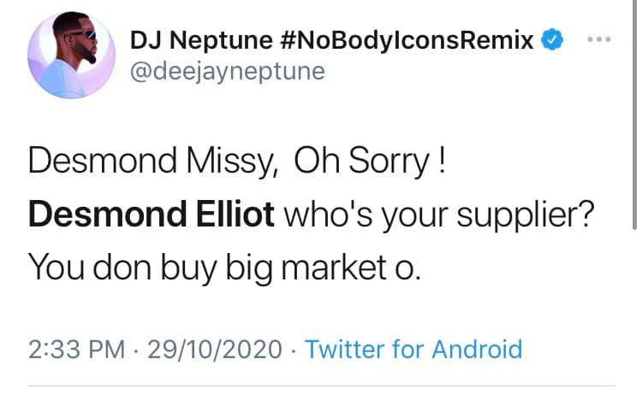Click the word 'Android' in the source label
The height and width of the screenshot is (394, 642).
pyautogui.click(x=478, y=350)
